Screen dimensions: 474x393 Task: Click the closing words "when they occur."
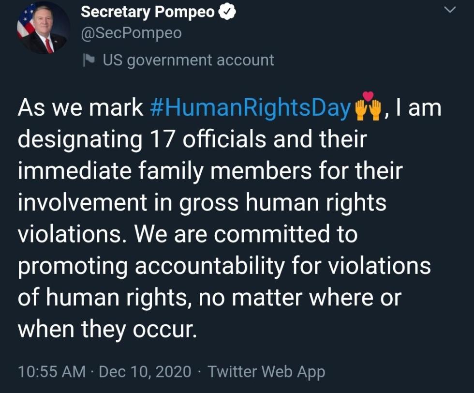click(107, 330)
